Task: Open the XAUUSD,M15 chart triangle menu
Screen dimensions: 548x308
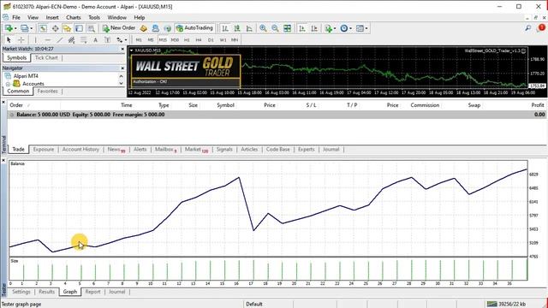Action: 131,50
